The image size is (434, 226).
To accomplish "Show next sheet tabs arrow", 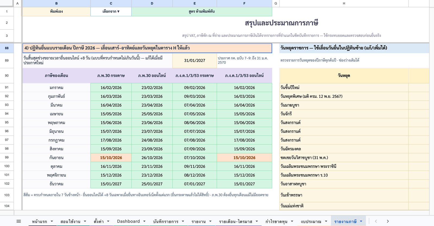I will [388, 221].
